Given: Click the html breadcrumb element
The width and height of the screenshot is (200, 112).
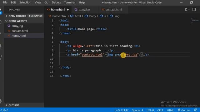Looking at the screenshot, I should pos(78,16).
